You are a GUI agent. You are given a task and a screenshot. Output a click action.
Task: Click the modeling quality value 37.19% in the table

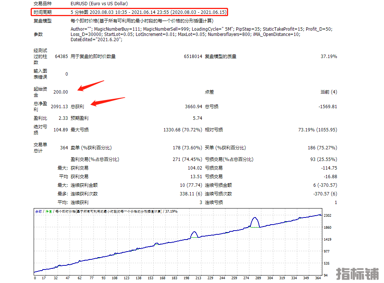329,57
